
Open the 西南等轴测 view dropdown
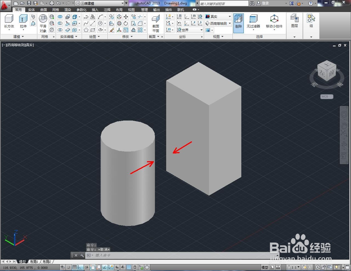point(218,23)
